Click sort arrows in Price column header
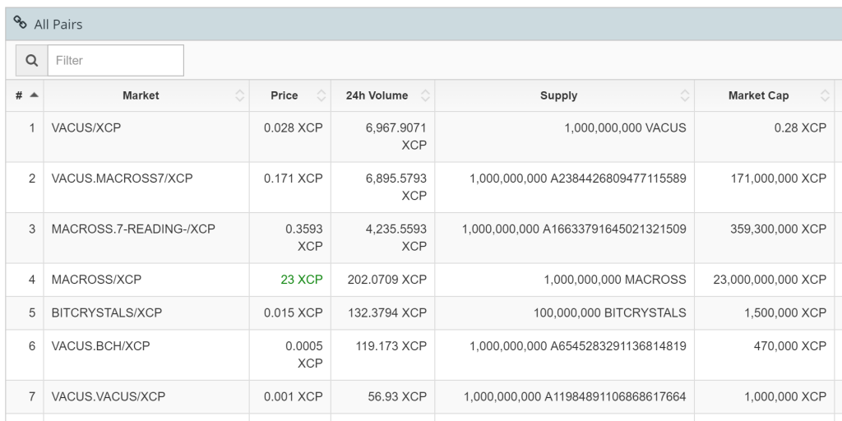 322,96
